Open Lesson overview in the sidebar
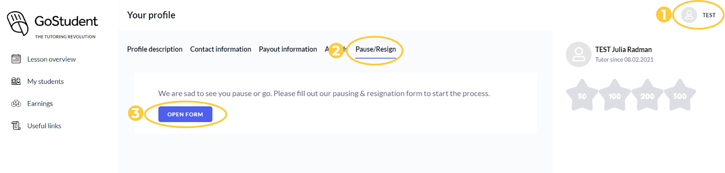The width and height of the screenshot is (725, 173). (x=51, y=59)
